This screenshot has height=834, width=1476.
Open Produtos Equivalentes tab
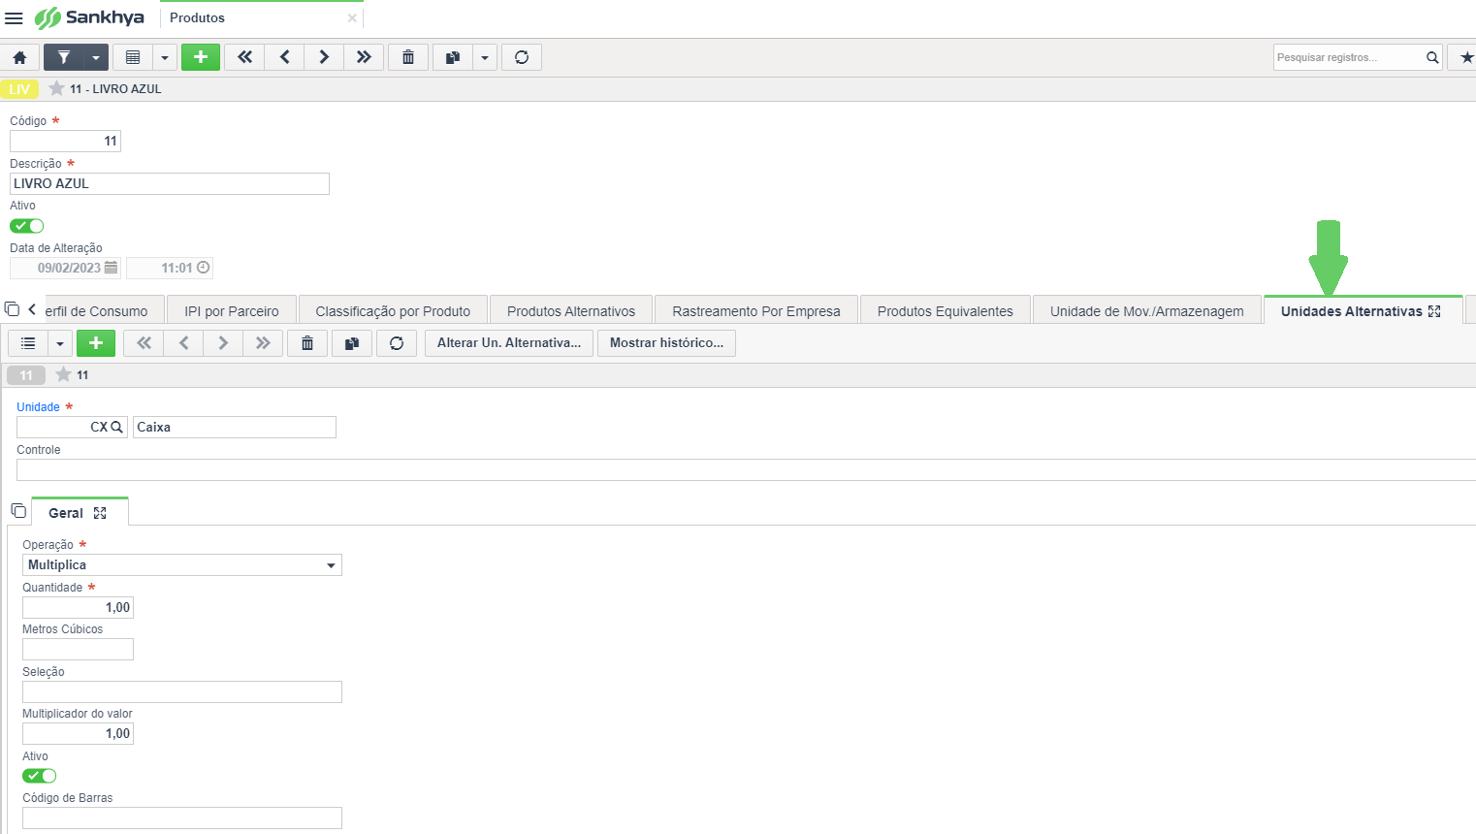coord(946,311)
